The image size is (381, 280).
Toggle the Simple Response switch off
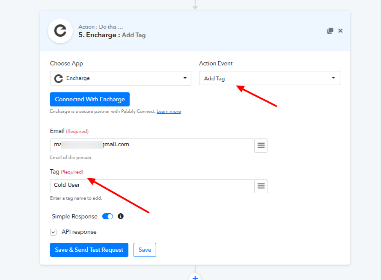click(107, 216)
